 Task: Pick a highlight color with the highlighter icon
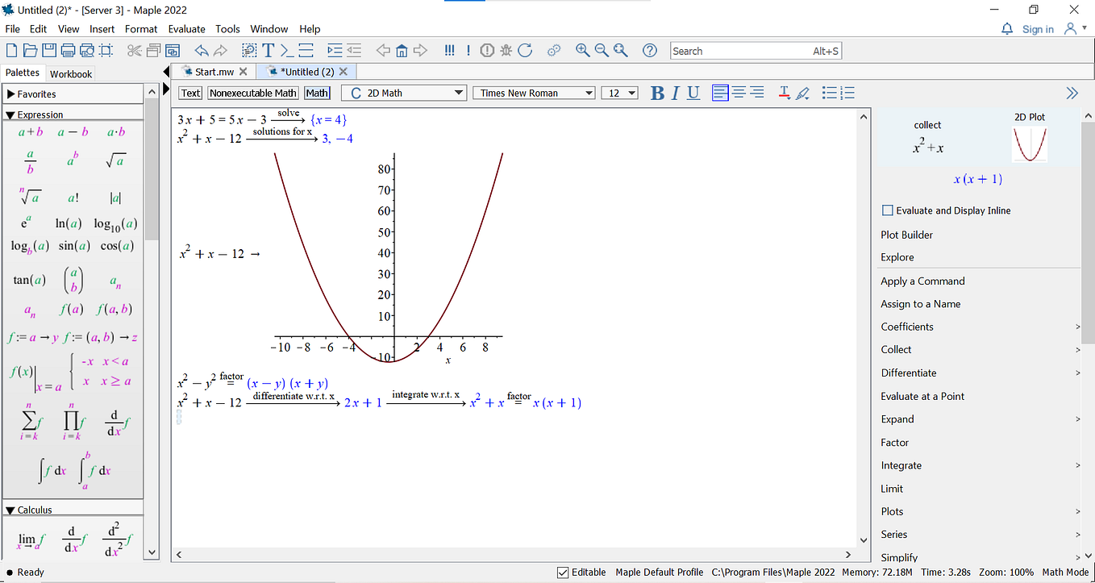pyautogui.click(x=802, y=93)
